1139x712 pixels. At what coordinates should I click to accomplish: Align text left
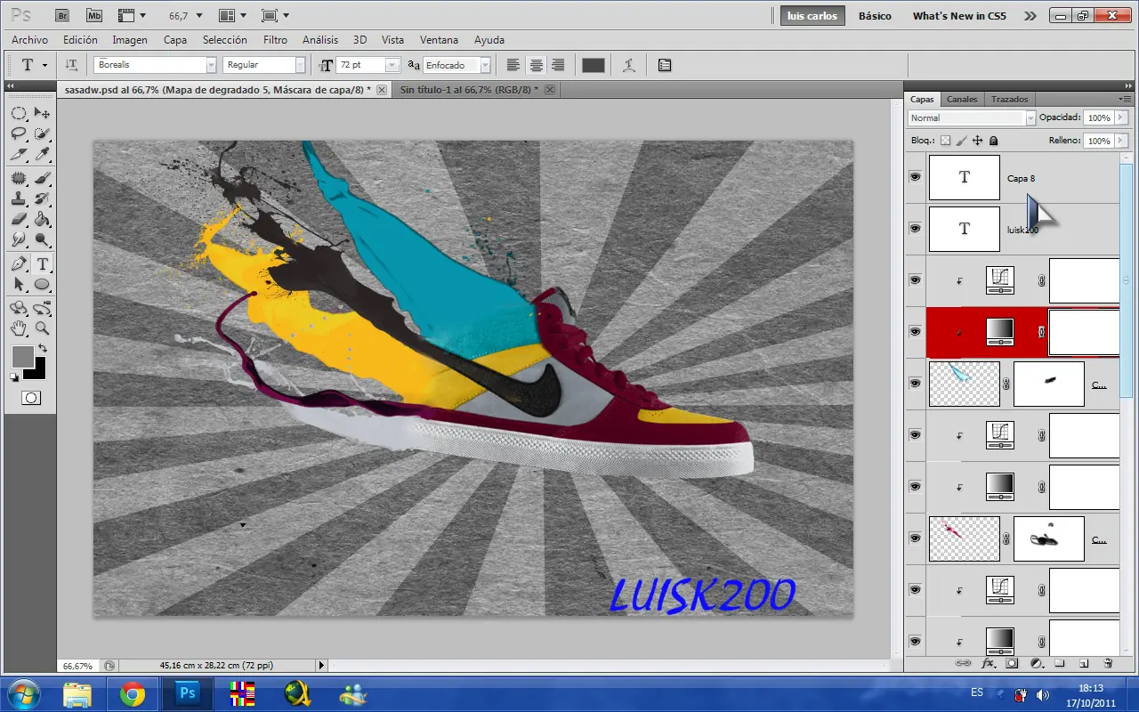coord(513,65)
